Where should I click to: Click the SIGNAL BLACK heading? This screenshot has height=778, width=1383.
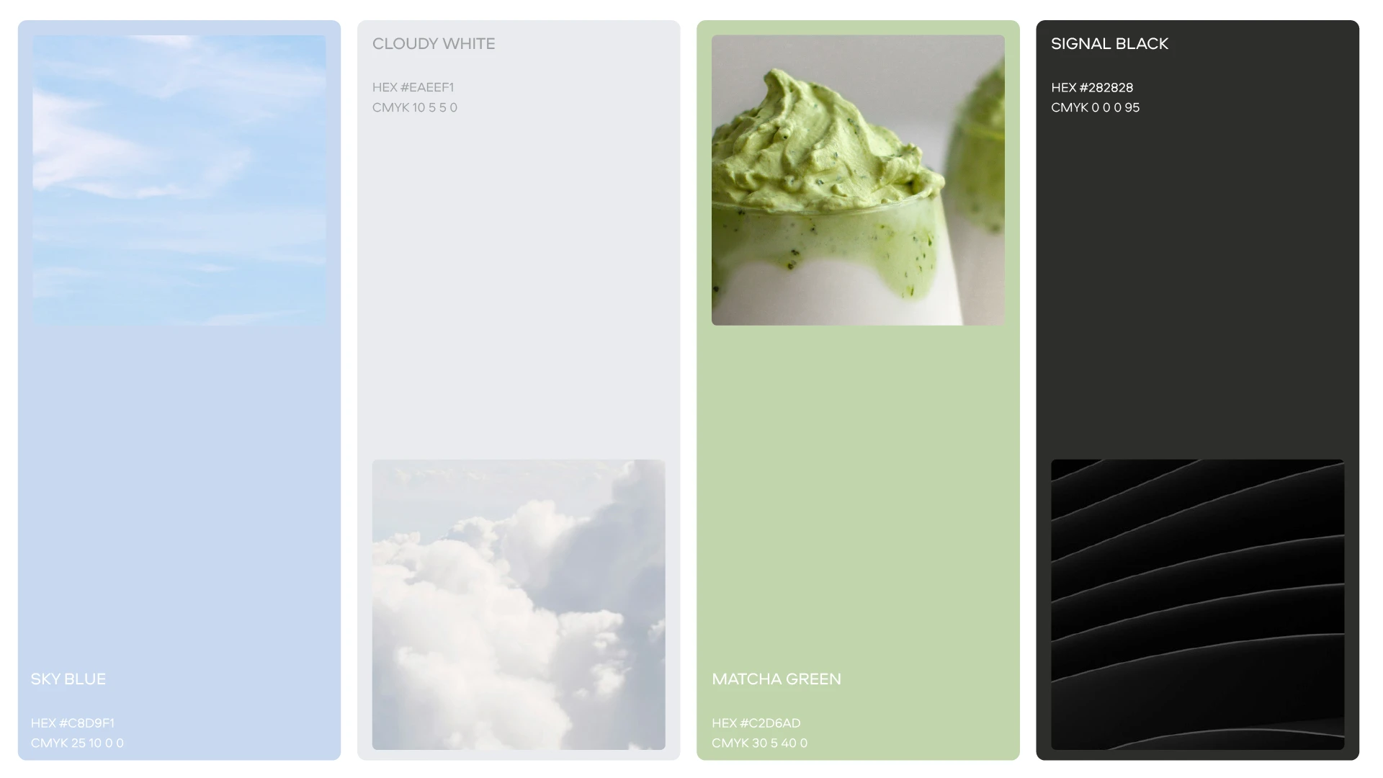(1109, 44)
